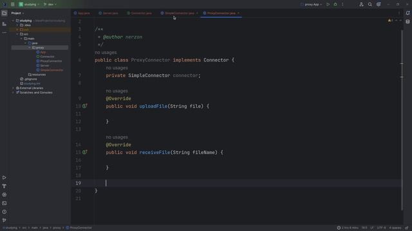The width and height of the screenshot is (412, 231).
Task: Close the SimpleConnector.java tab
Action: point(197,13)
